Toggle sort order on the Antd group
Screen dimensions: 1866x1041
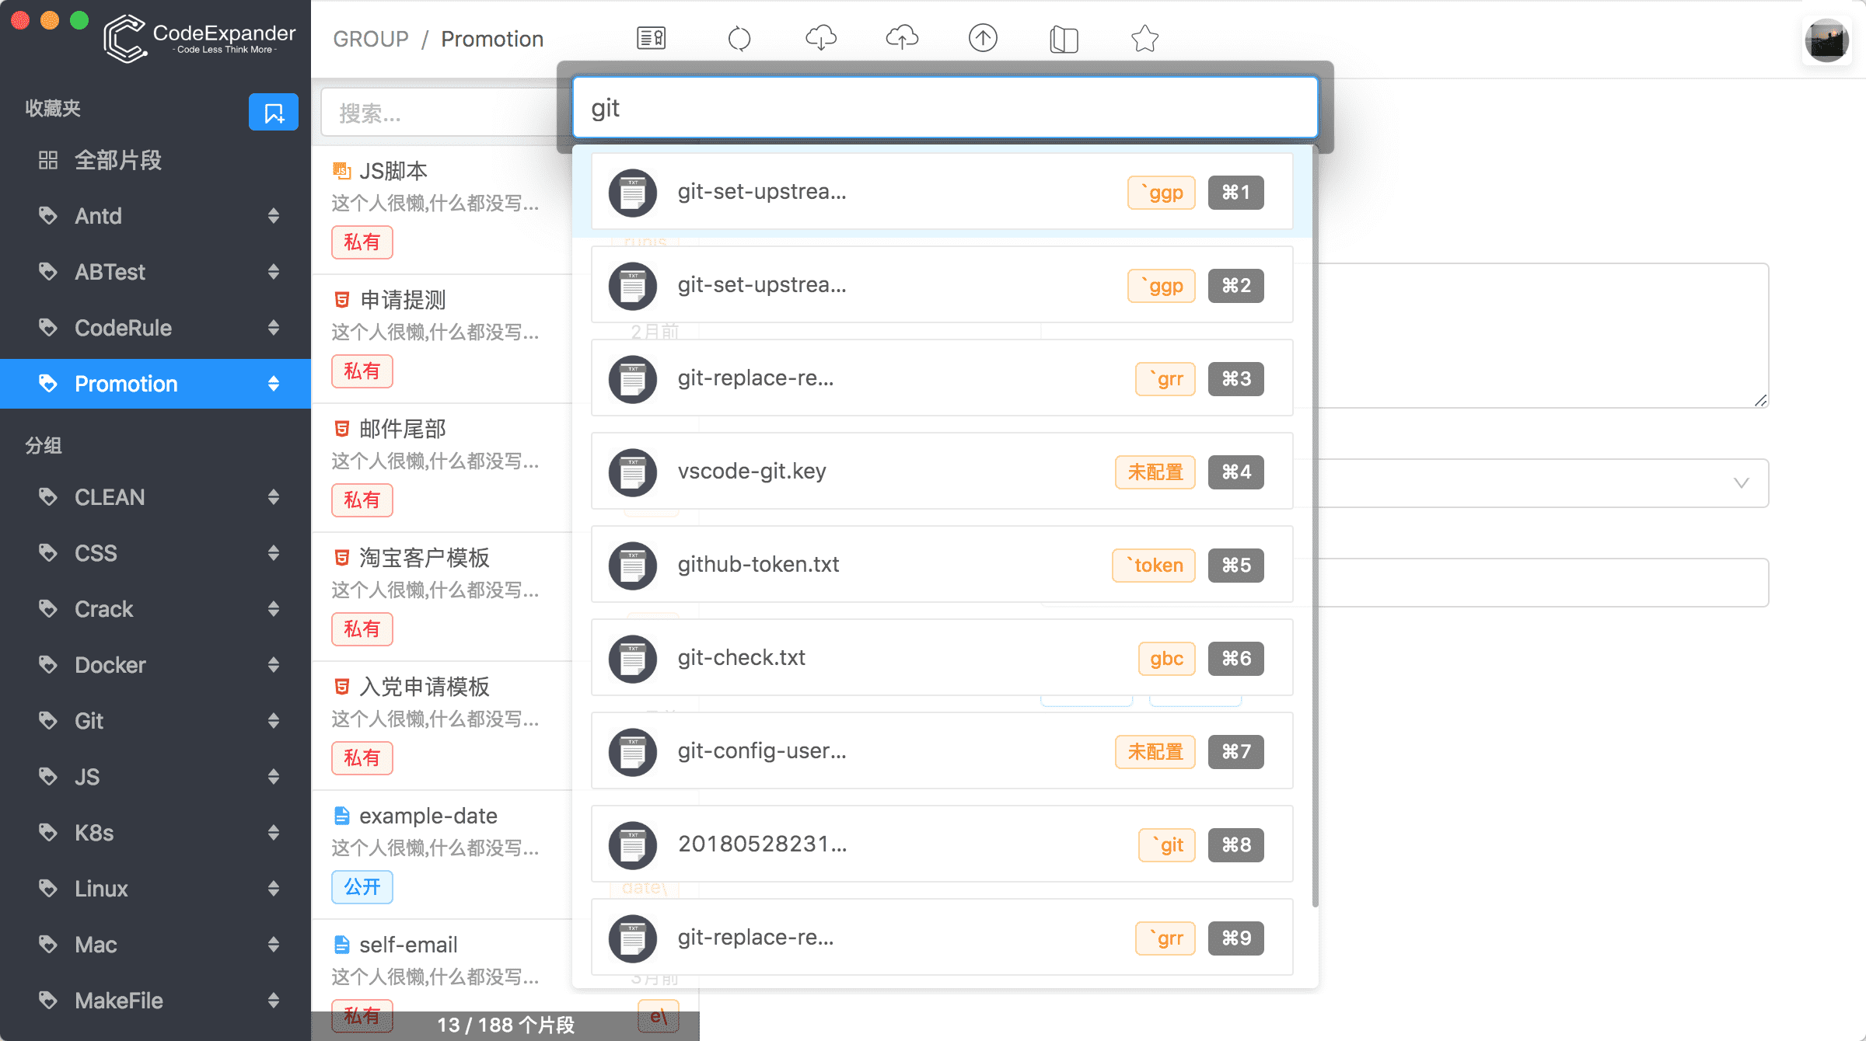click(274, 216)
